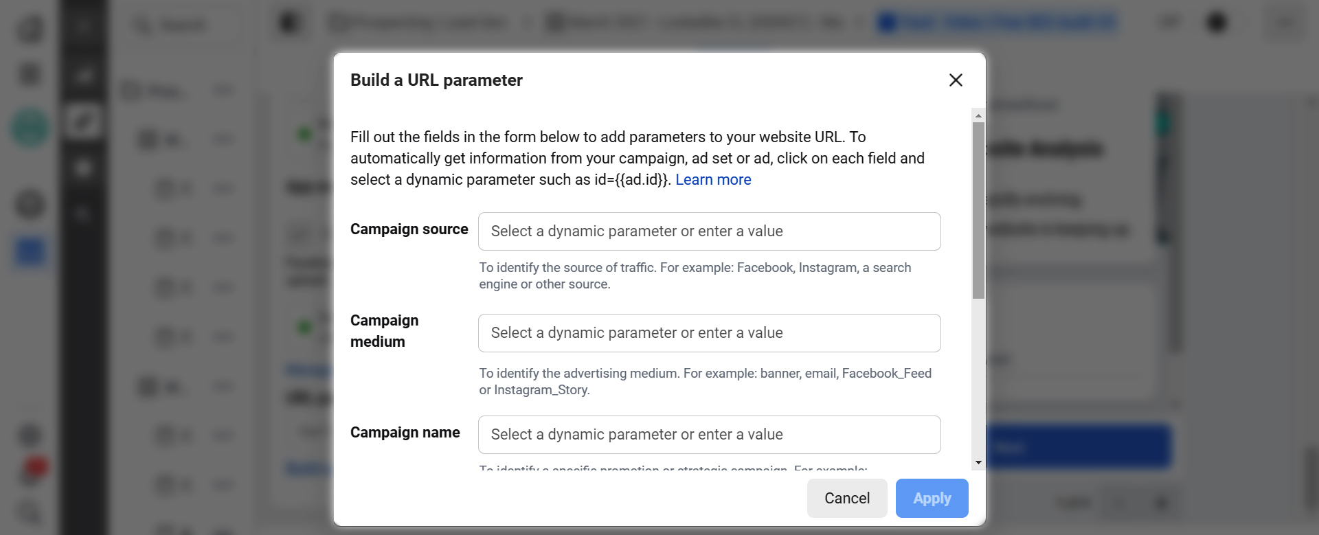1319x535 pixels.
Task: Click the chart icon in dark sidebar
Action: coord(83,75)
